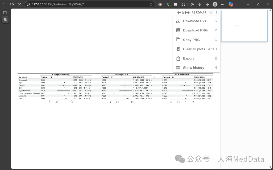
Task: Open the colorful extension next to owl
Action: (168, 4)
